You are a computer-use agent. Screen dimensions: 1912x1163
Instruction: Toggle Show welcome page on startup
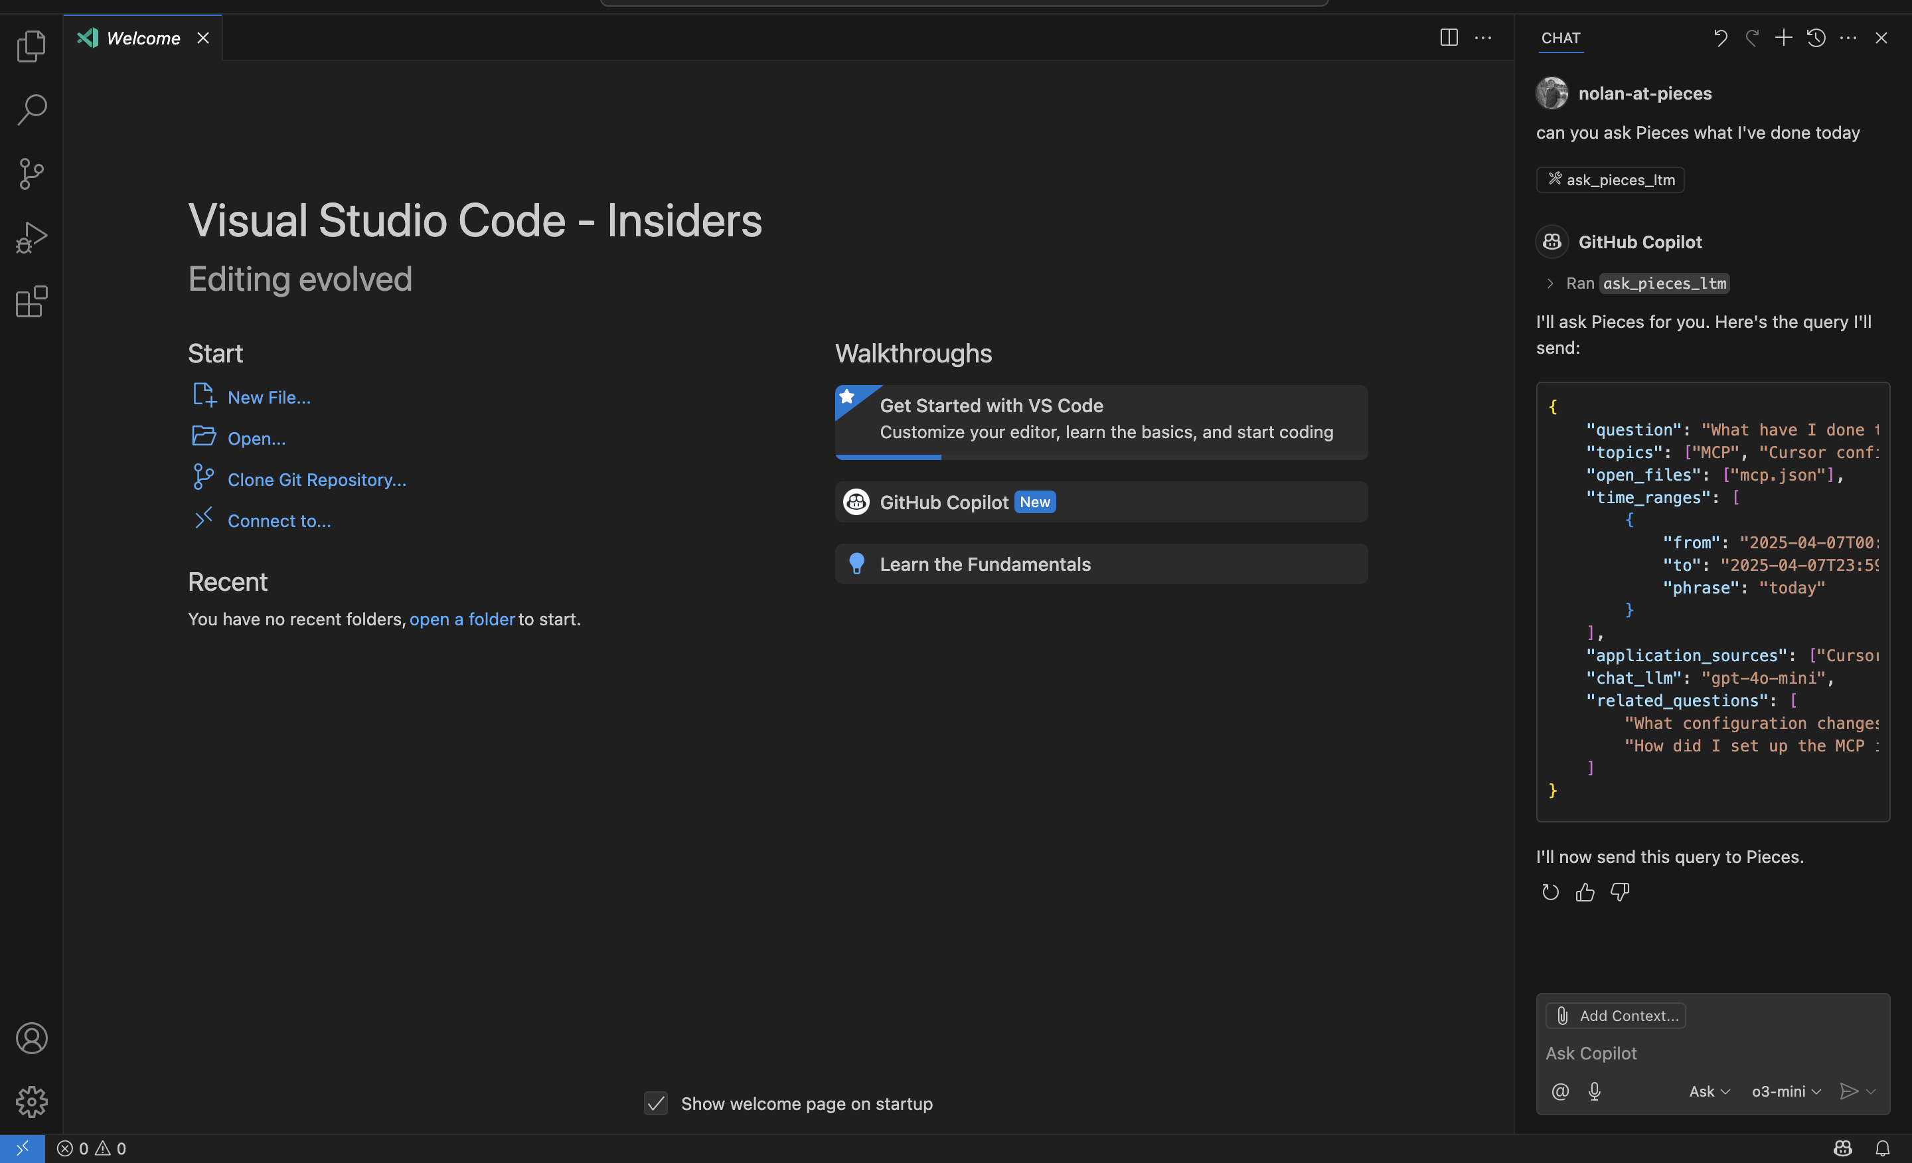point(656,1103)
